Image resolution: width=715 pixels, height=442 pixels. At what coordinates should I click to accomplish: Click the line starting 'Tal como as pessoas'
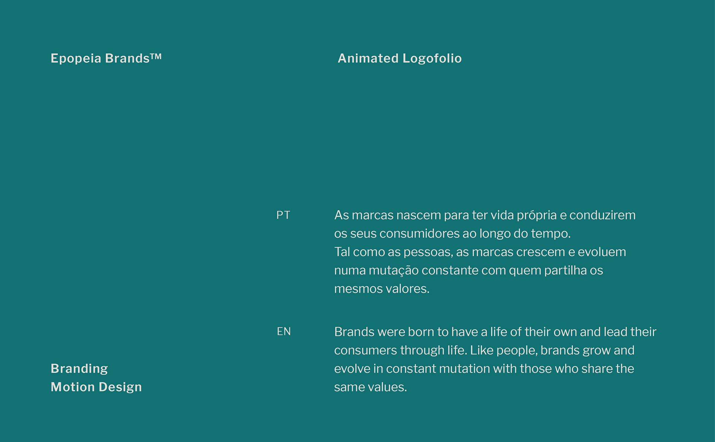[x=480, y=252]
